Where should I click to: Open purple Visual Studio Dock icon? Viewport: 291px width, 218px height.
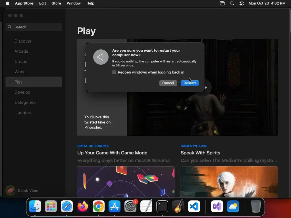[x=217, y=206]
